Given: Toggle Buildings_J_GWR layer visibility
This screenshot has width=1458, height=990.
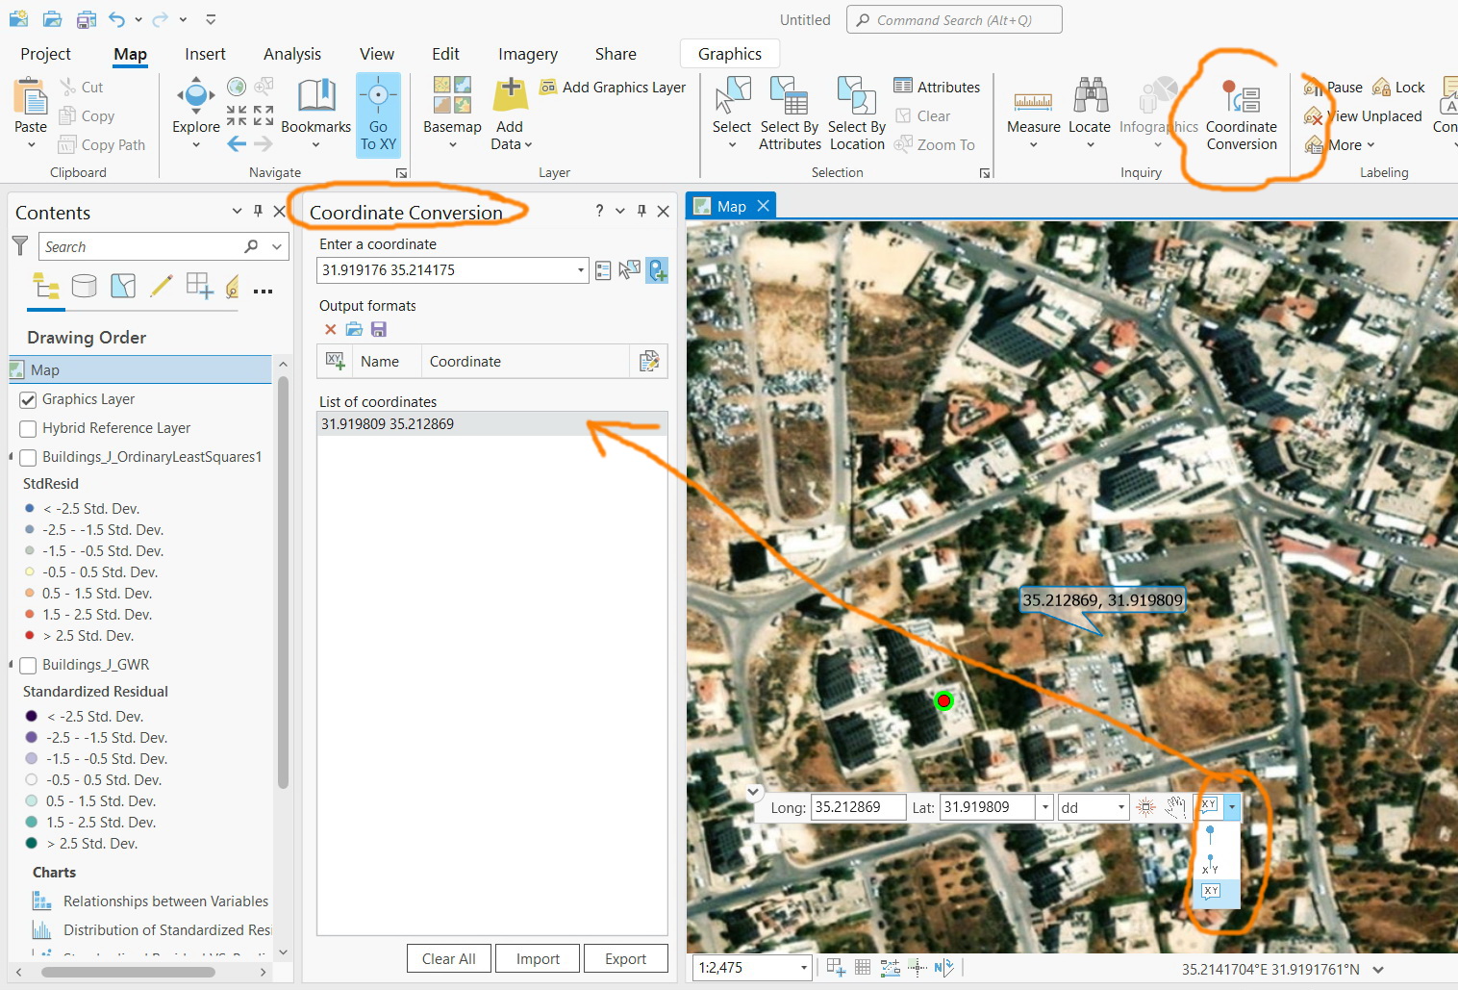Looking at the screenshot, I should pyautogui.click(x=28, y=665).
